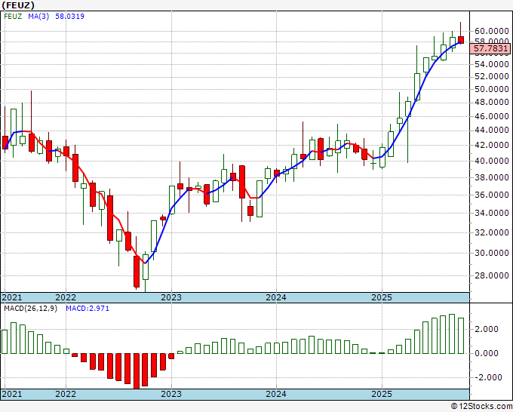
Task: Click 2022 on the MACD timeline
Action: [x=66, y=394]
